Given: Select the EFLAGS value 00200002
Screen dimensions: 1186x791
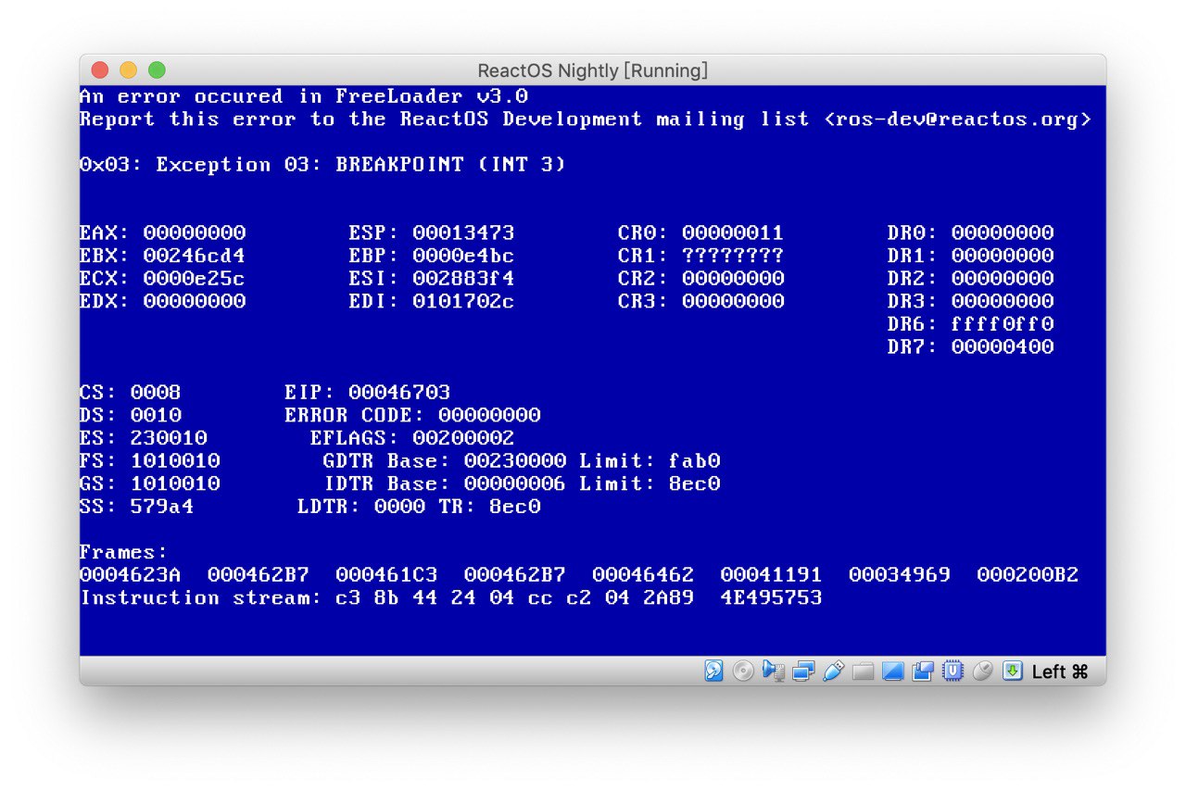Looking at the screenshot, I should click(x=463, y=437).
